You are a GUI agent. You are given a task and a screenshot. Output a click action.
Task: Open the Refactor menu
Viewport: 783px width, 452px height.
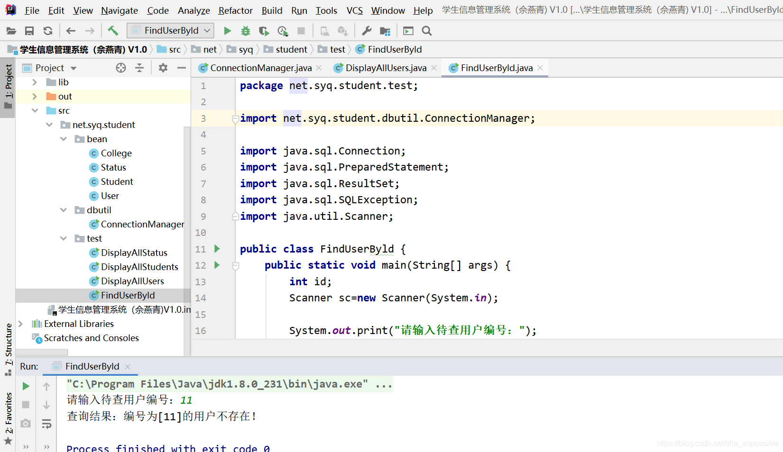tap(235, 10)
